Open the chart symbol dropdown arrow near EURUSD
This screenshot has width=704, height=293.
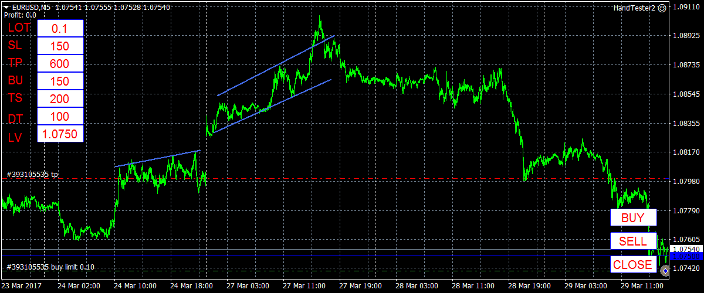[5, 8]
